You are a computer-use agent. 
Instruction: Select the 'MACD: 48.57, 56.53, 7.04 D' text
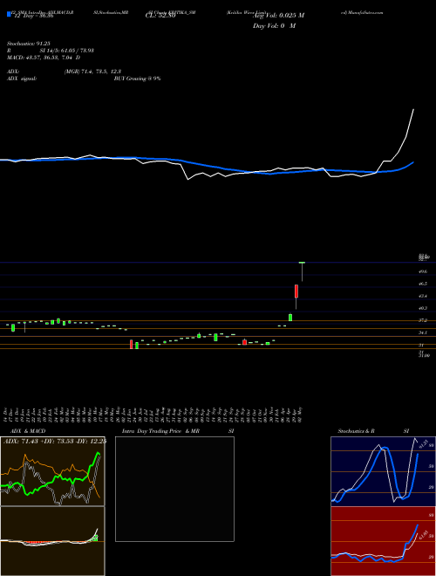(44, 58)
